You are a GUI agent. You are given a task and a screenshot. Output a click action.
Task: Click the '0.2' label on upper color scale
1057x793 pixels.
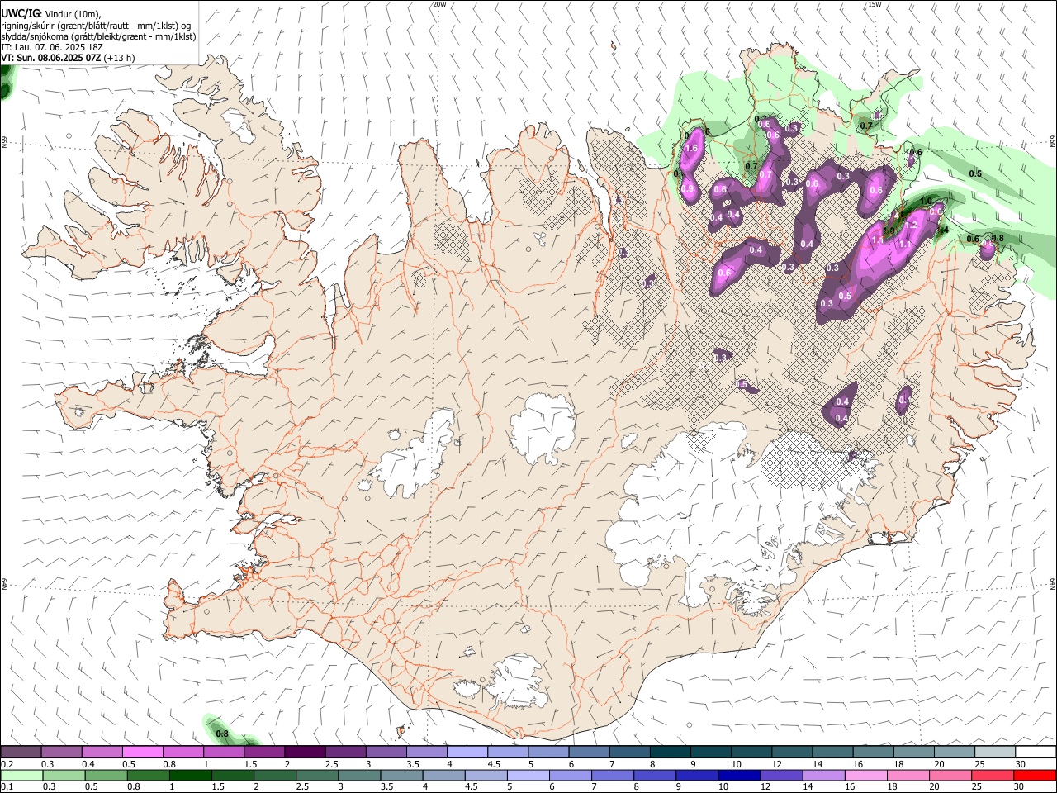(x=7, y=764)
